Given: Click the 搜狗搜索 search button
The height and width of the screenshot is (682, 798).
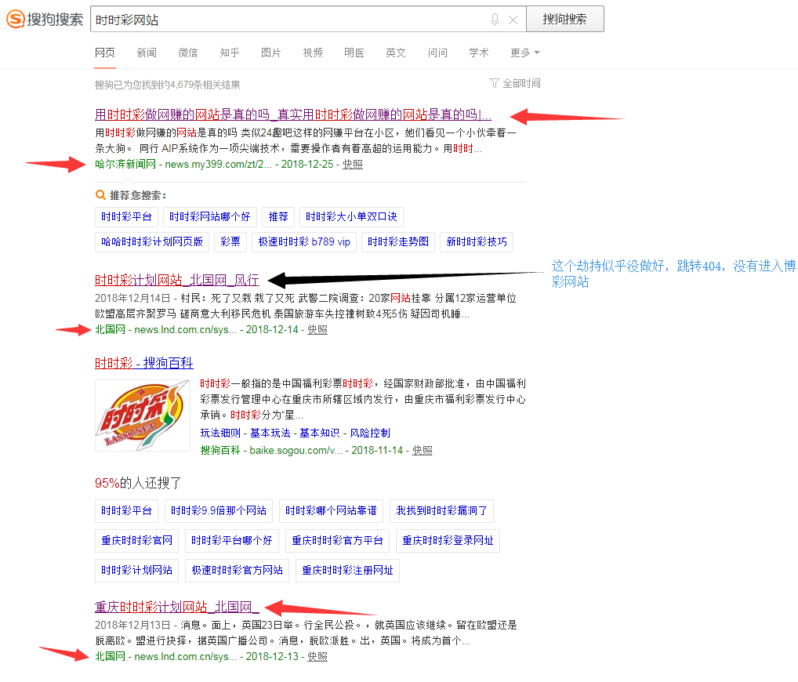Looking at the screenshot, I should coord(565,20).
